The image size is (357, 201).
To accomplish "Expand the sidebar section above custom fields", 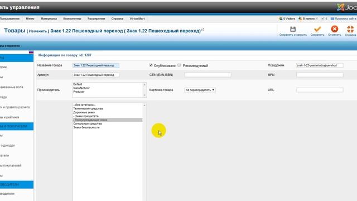I will click(x=17, y=58).
